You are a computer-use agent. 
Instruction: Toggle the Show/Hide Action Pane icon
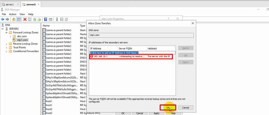click(x=50, y=19)
